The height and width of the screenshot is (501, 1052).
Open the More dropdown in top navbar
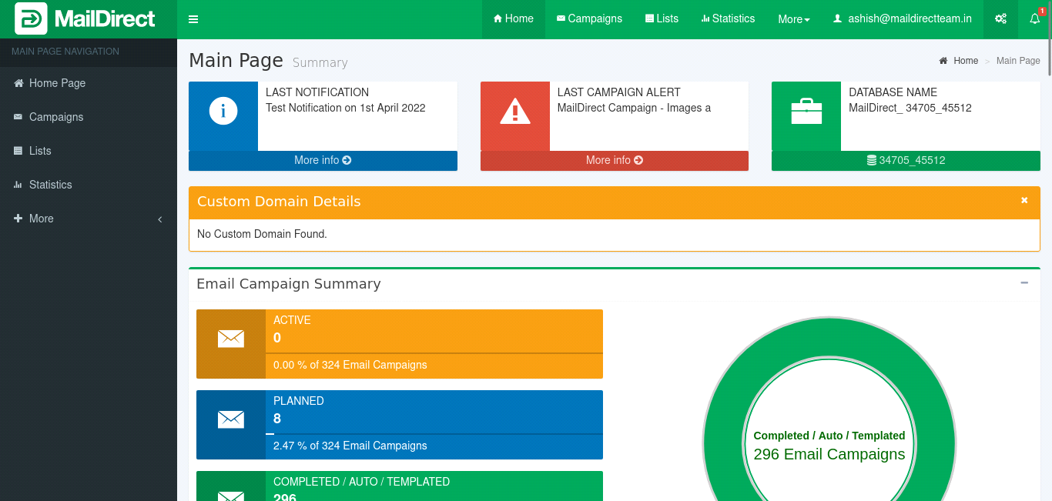point(793,19)
